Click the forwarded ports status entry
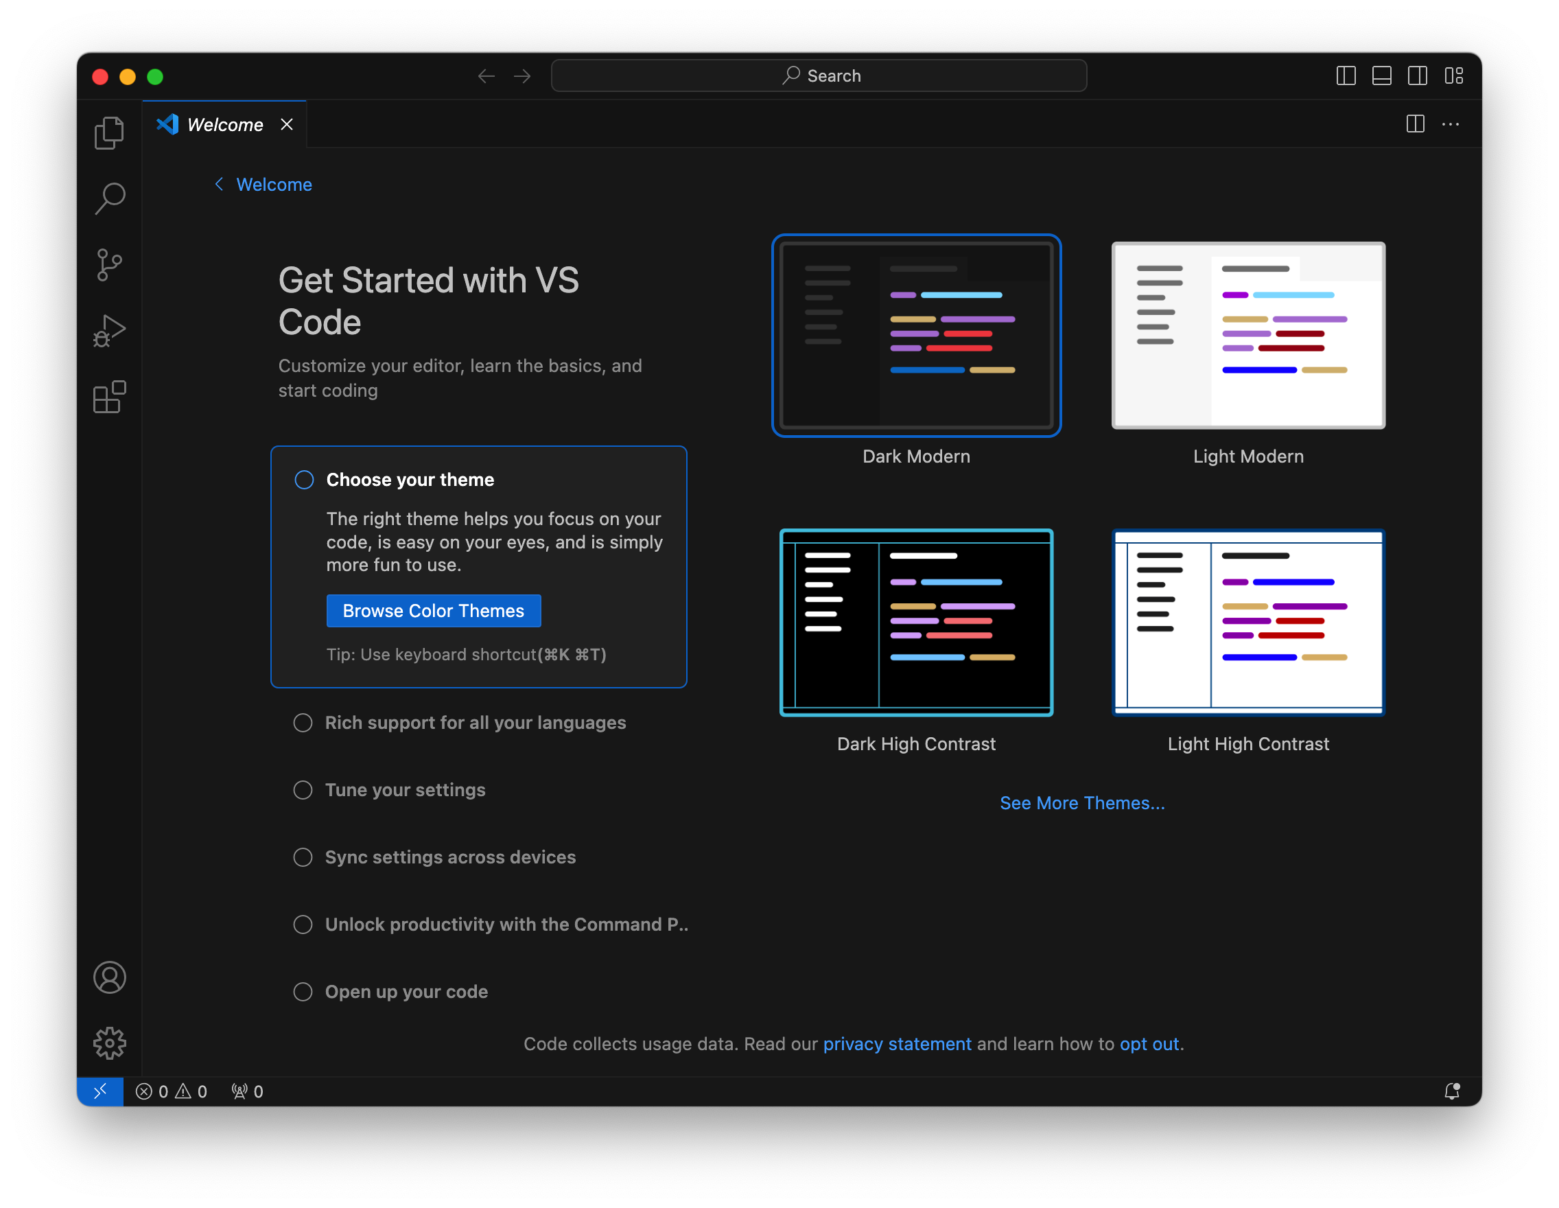This screenshot has height=1208, width=1559. tap(247, 1091)
